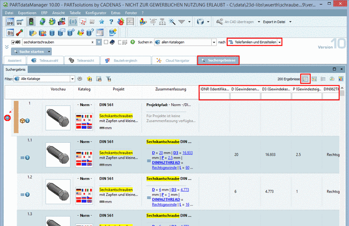Enable the blue book search checkbox
The height and width of the screenshot is (226, 349).
point(106,42)
